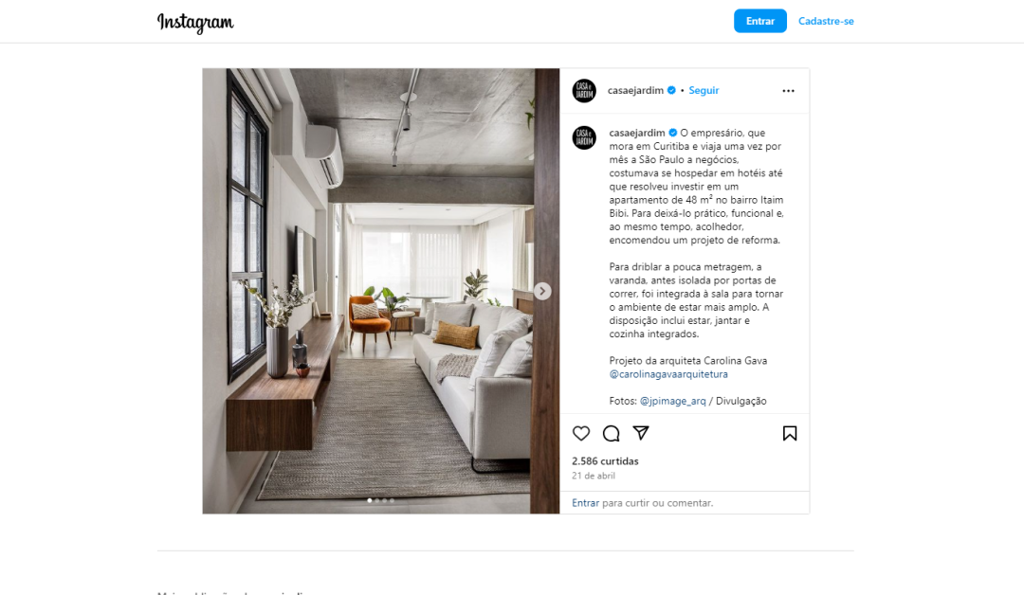
Task: Click the heart like icon
Action: pyautogui.click(x=581, y=433)
